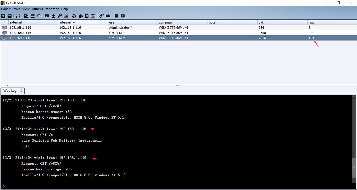Sort sessions by the user column header

133,22
